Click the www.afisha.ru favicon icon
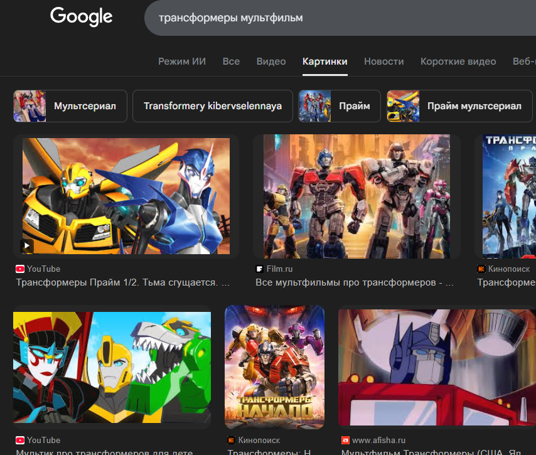 point(345,441)
